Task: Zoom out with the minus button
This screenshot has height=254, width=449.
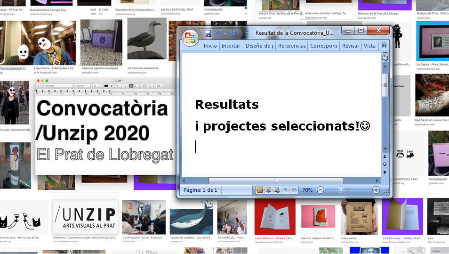Action: click(321, 190)
